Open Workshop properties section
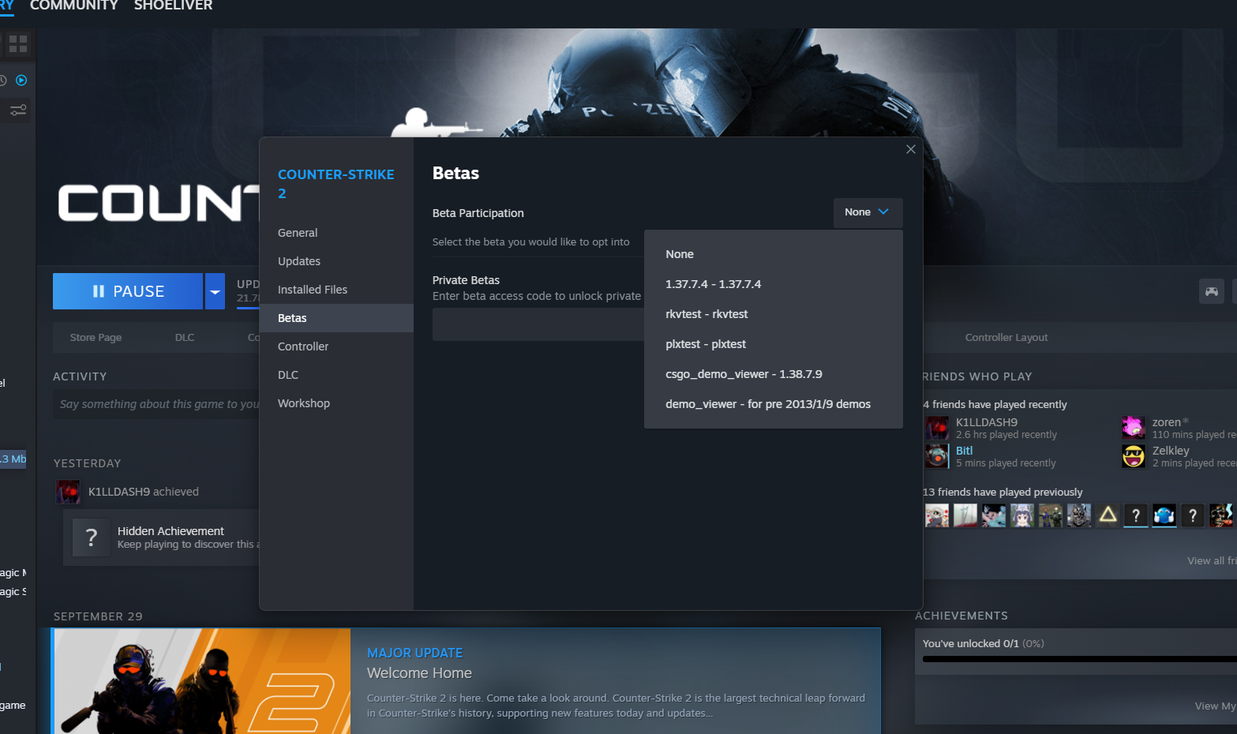 336,403
